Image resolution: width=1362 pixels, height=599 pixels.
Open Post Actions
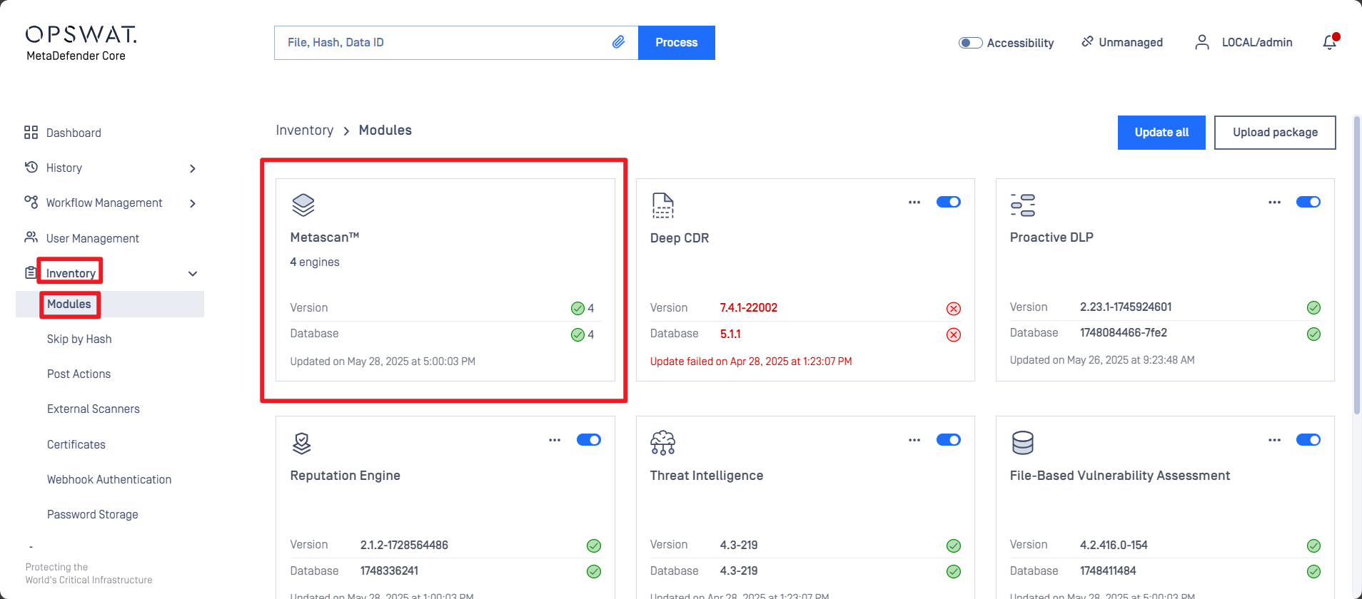79,374
